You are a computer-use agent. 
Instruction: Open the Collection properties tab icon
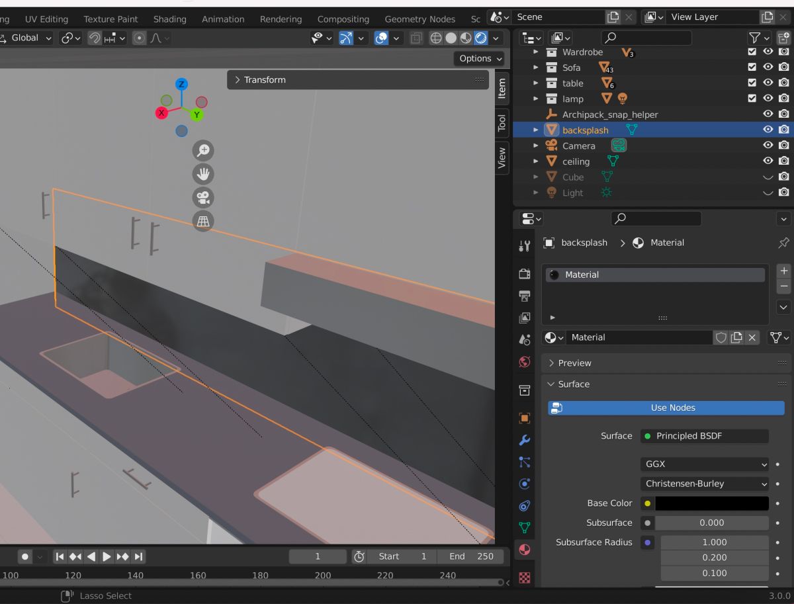(525, 390)
